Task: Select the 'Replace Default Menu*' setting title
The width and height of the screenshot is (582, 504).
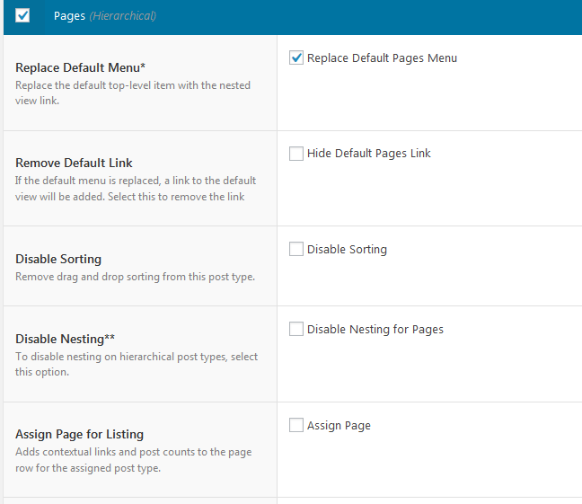Action: [80, 67]
